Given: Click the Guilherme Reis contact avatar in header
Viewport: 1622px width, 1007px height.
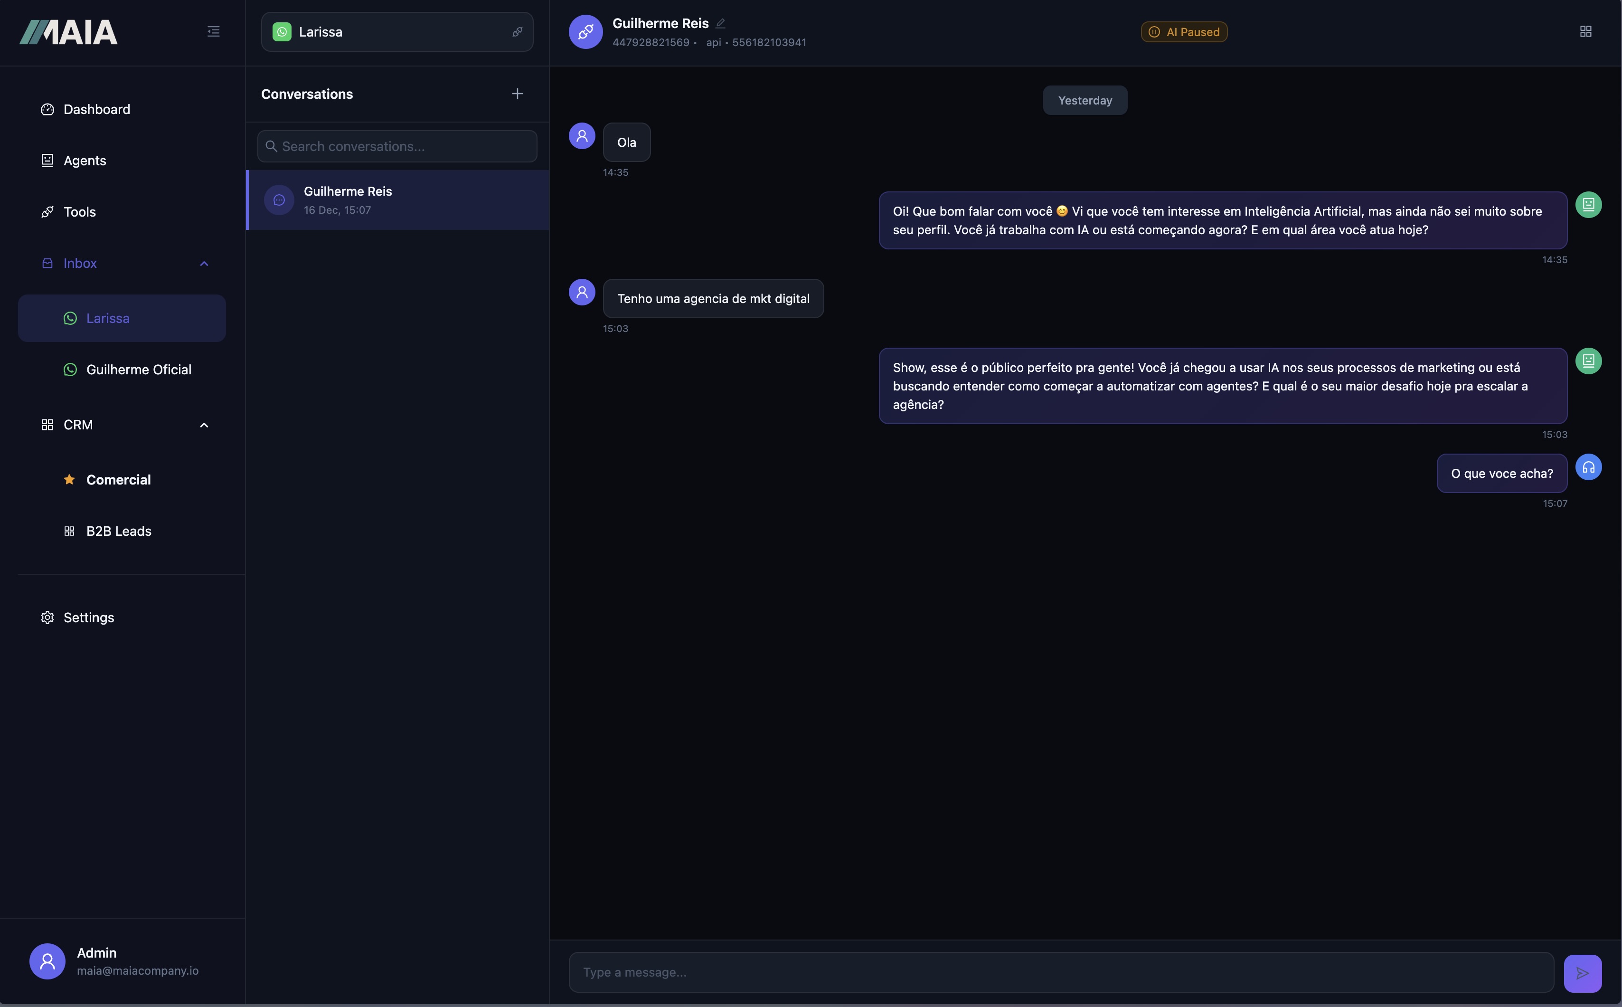Looking at the screenshot, I should click(585, 32).
